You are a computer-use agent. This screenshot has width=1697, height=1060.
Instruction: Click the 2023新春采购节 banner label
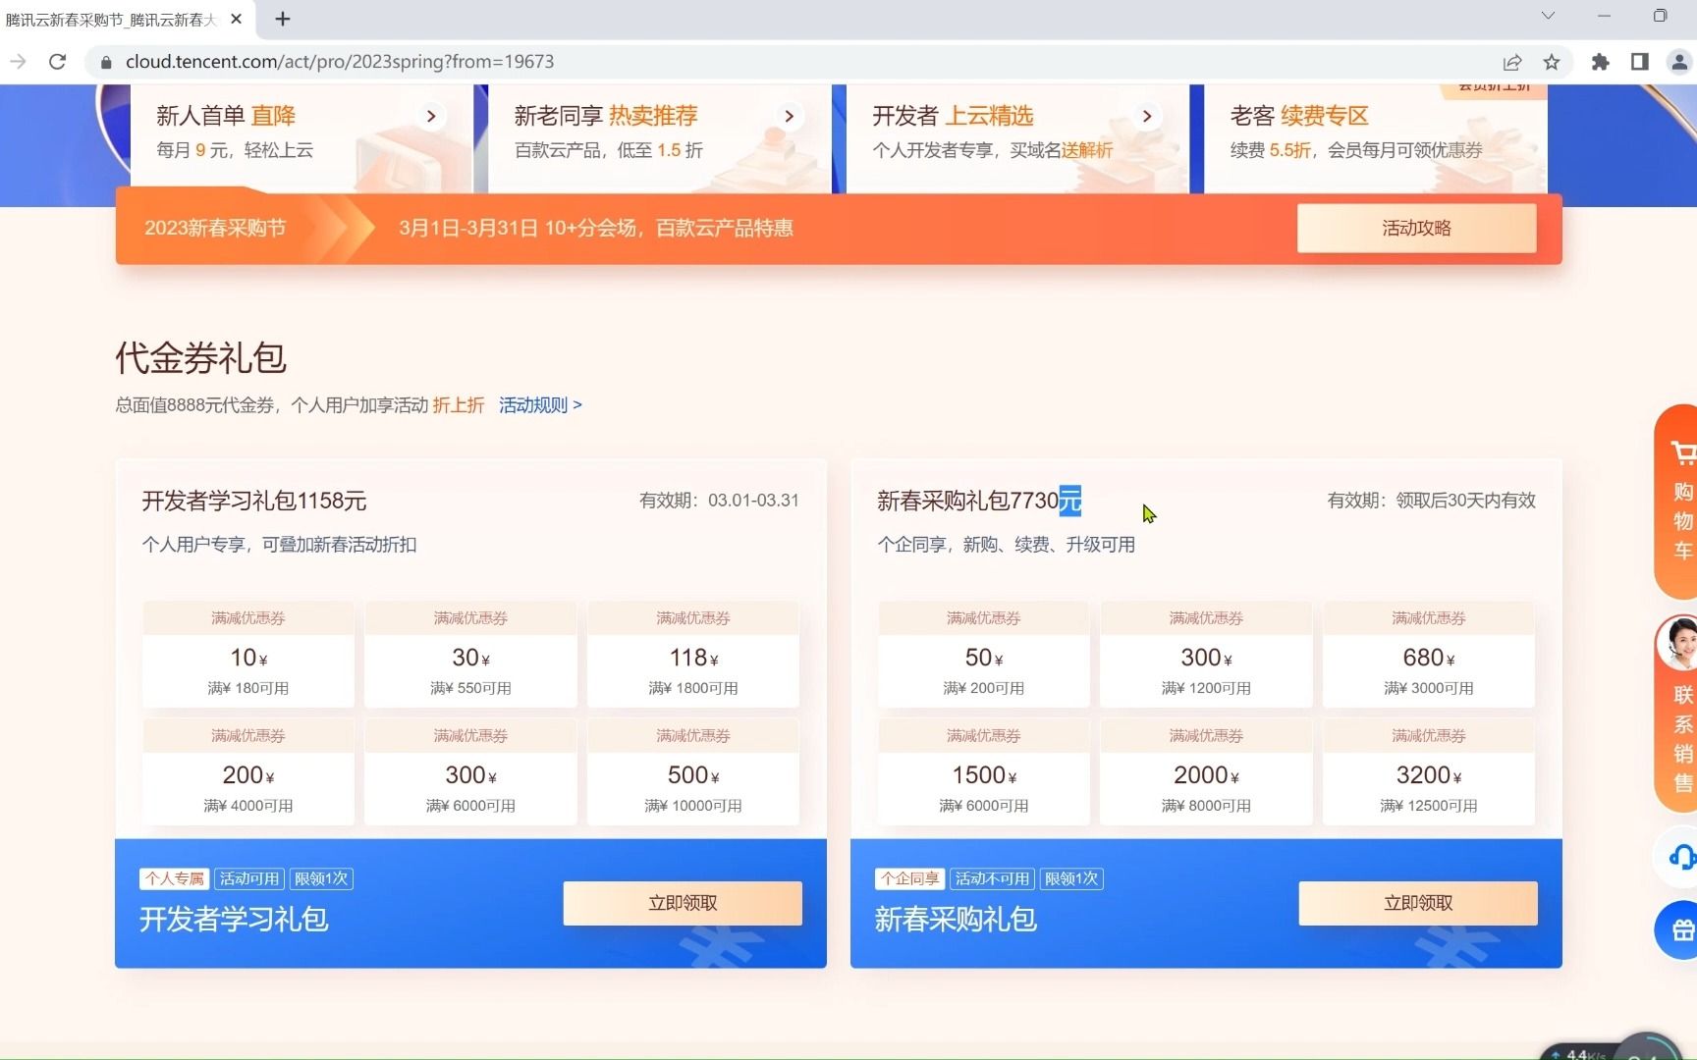215,228
